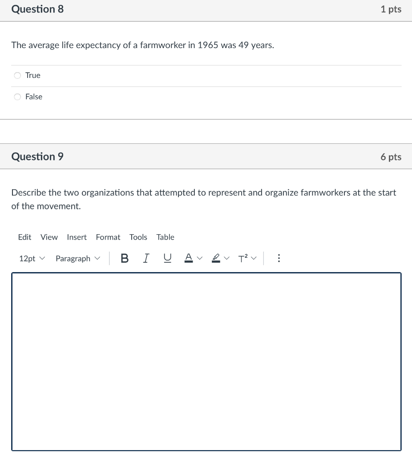This screenshot has height=456, width=412.
Task: Choose the highlighter color dropdown arrow
Action: click(226, 258)
